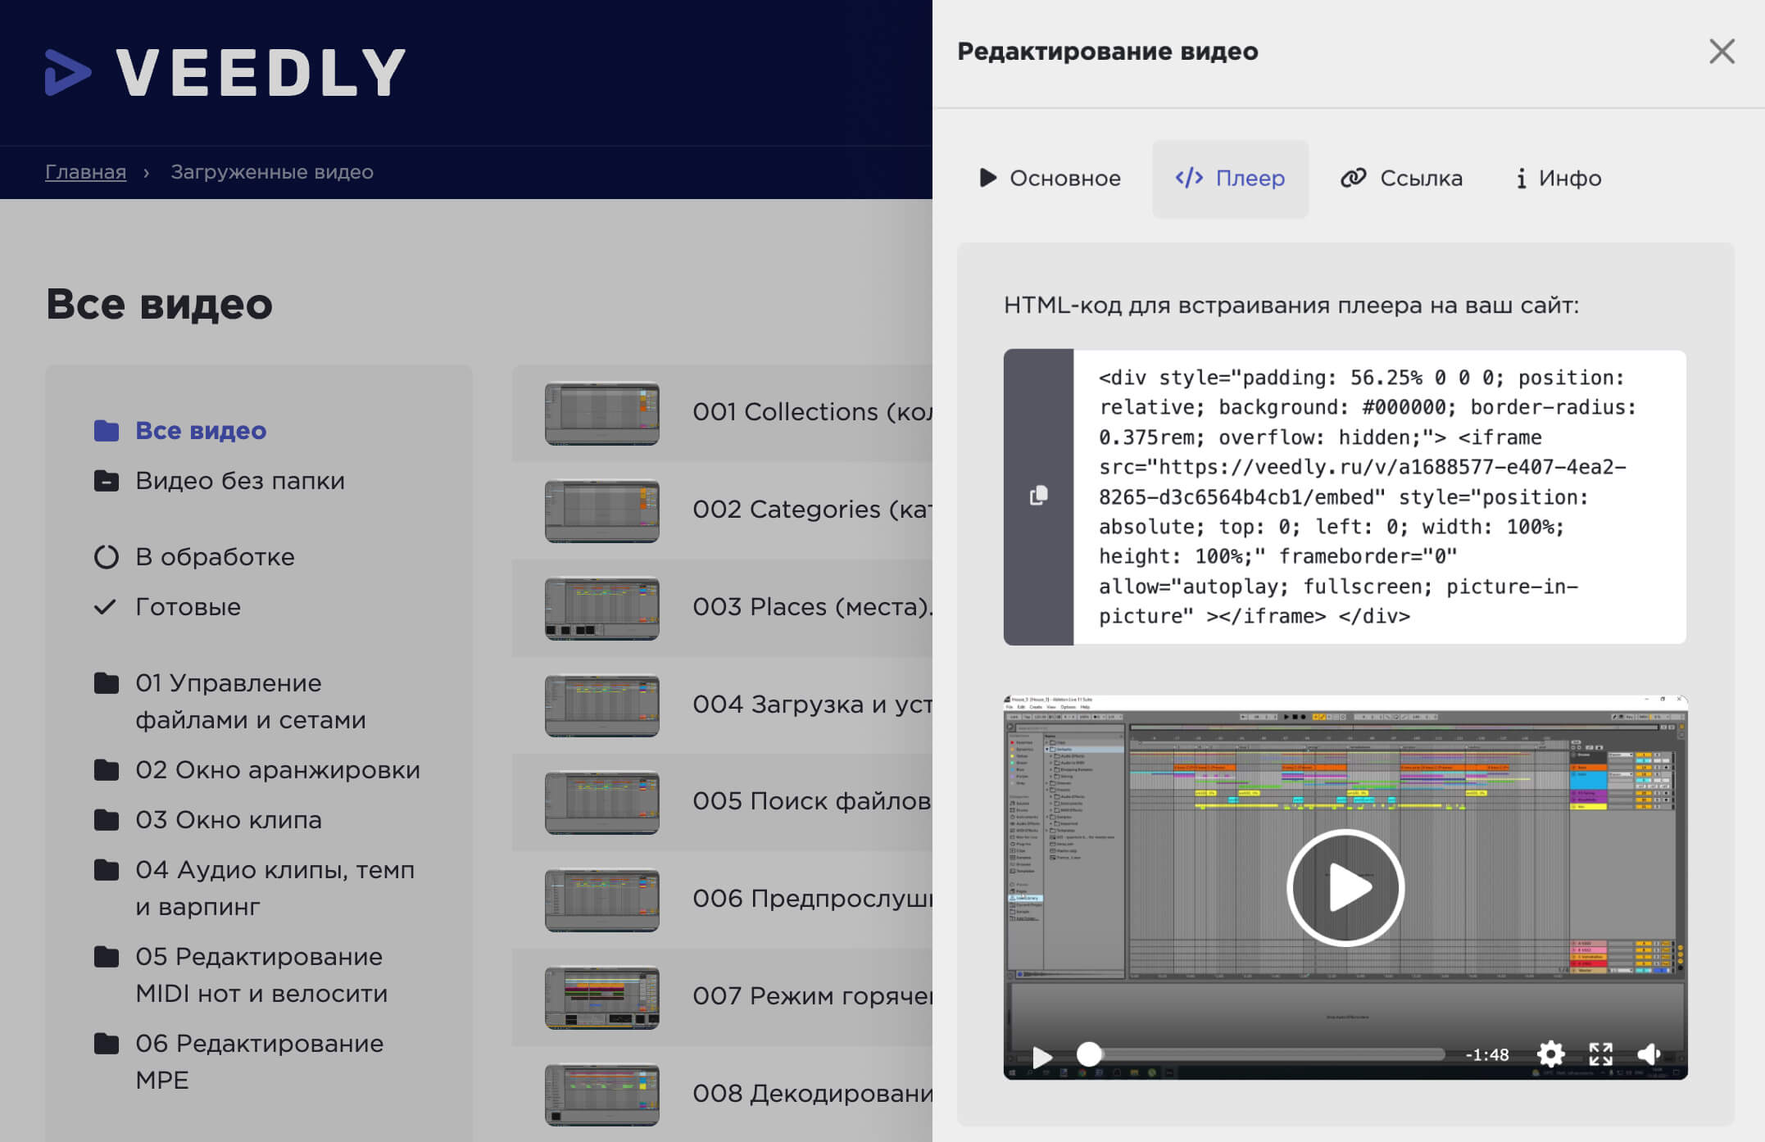Open folder 02 Окно аранжировки
The height and width of the screenshot is (1142, 1765).
pyautogui.click(x=277, y=770)
